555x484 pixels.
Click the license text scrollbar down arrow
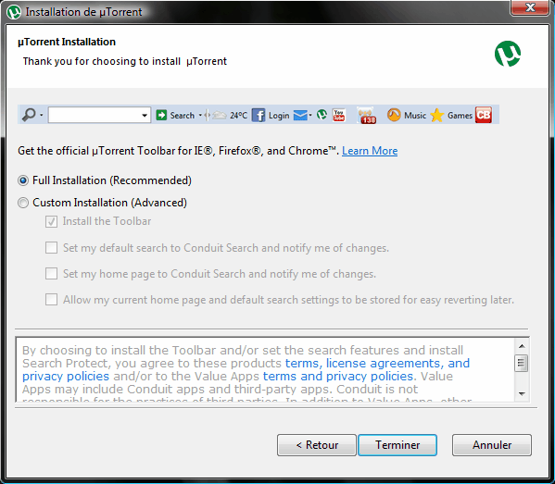click(x=522, y=394)
